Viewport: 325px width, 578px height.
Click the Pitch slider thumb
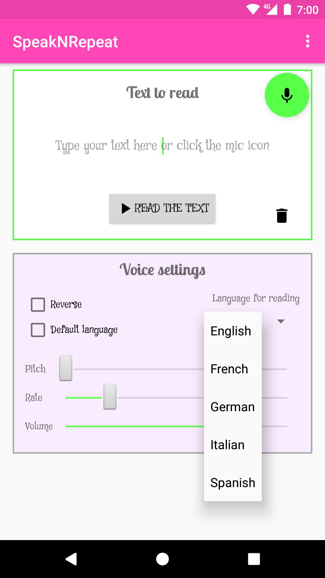[x=66, y=368]
